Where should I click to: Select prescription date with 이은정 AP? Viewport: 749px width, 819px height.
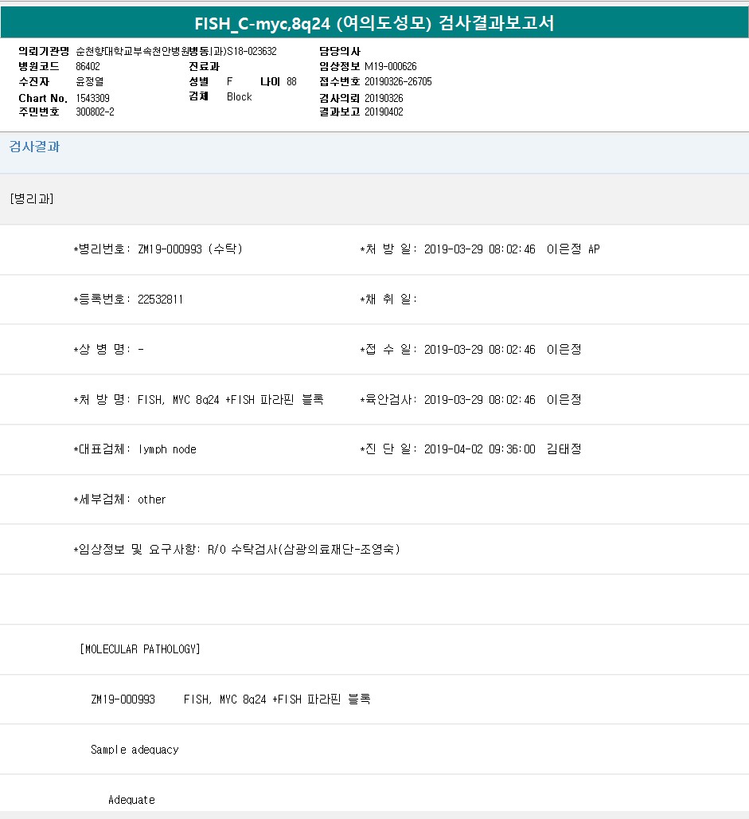(x=512, y=249)
